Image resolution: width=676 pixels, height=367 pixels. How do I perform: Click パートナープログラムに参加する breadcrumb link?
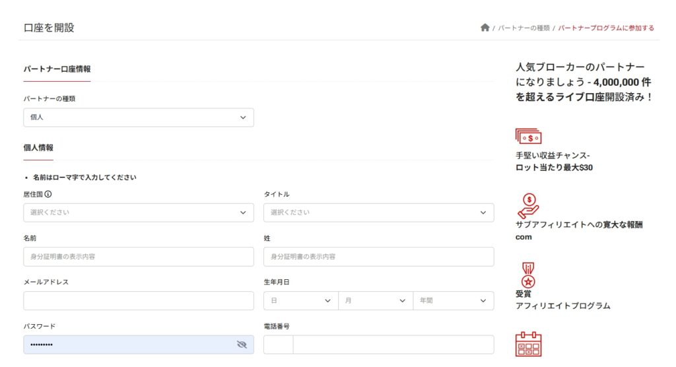pos(606,28)
